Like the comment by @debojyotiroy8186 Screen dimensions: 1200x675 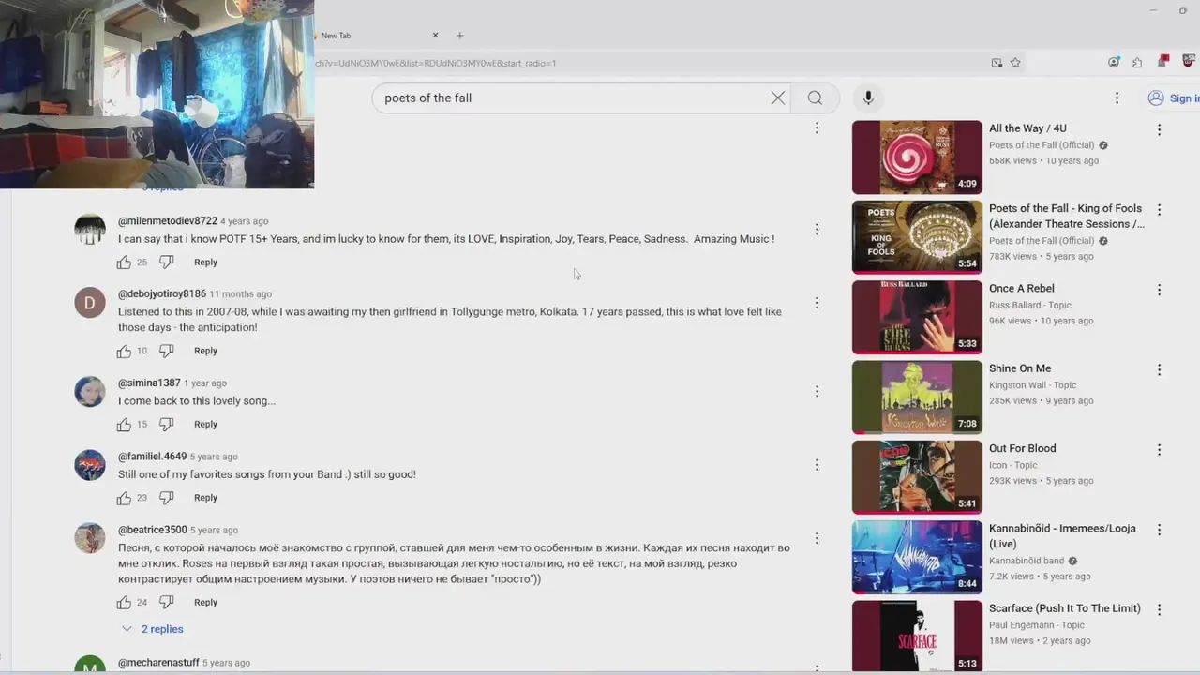click(124, 351)
